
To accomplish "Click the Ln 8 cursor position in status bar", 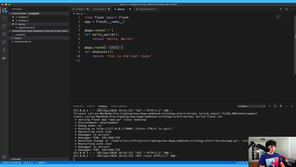I will 242,163.
